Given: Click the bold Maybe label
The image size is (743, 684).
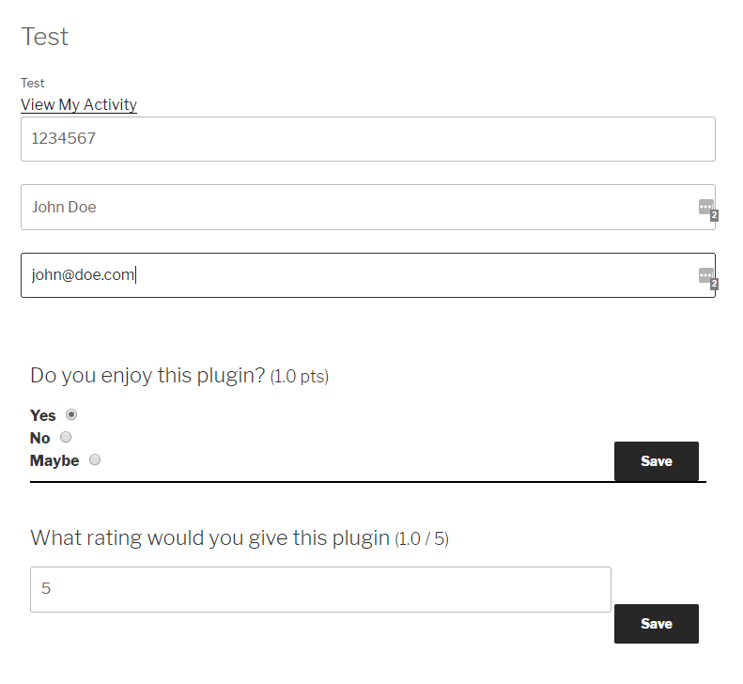Looking at the screenshot, I should pyautogui.click(x=54, y=460).
